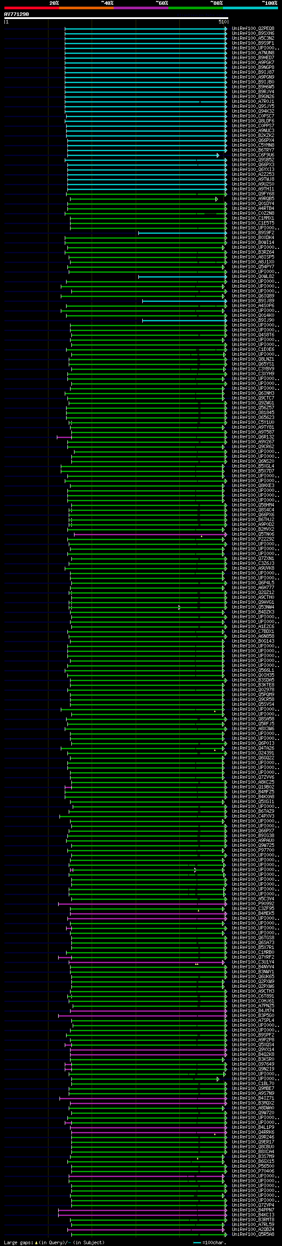Select hit label UniRef100_Q9SB52
Screen dimensions: 282x1246
click(x=253, y=160)
